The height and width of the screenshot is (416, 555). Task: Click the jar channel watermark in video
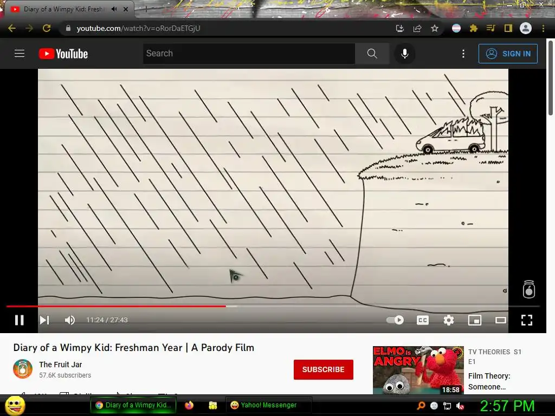click(x=529, y=289)
